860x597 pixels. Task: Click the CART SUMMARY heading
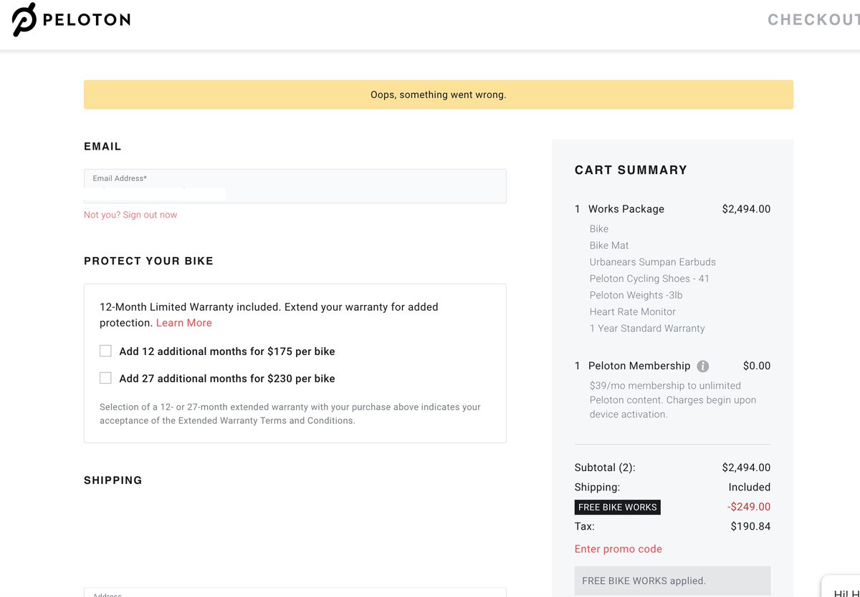pyautogui.click(x=631, y=170)
